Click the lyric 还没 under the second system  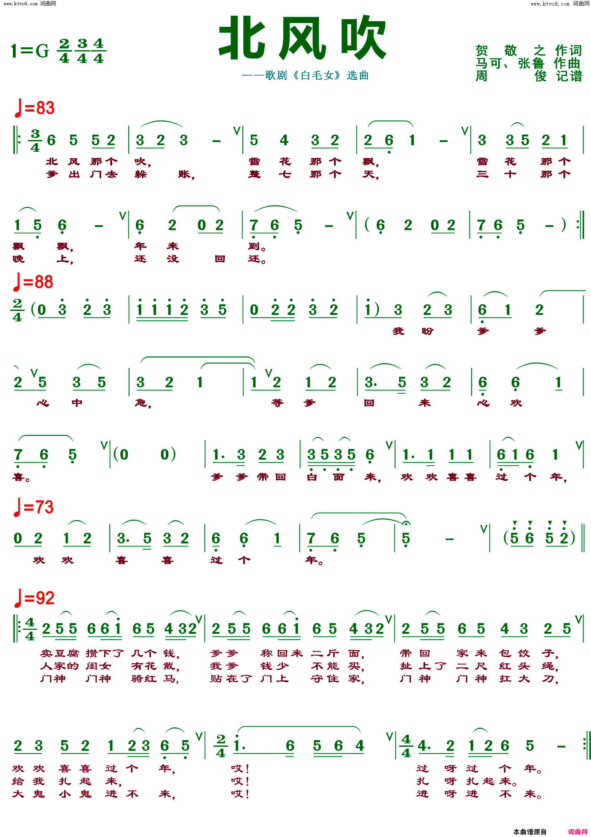pyautogui.click(x=157, y=259)
